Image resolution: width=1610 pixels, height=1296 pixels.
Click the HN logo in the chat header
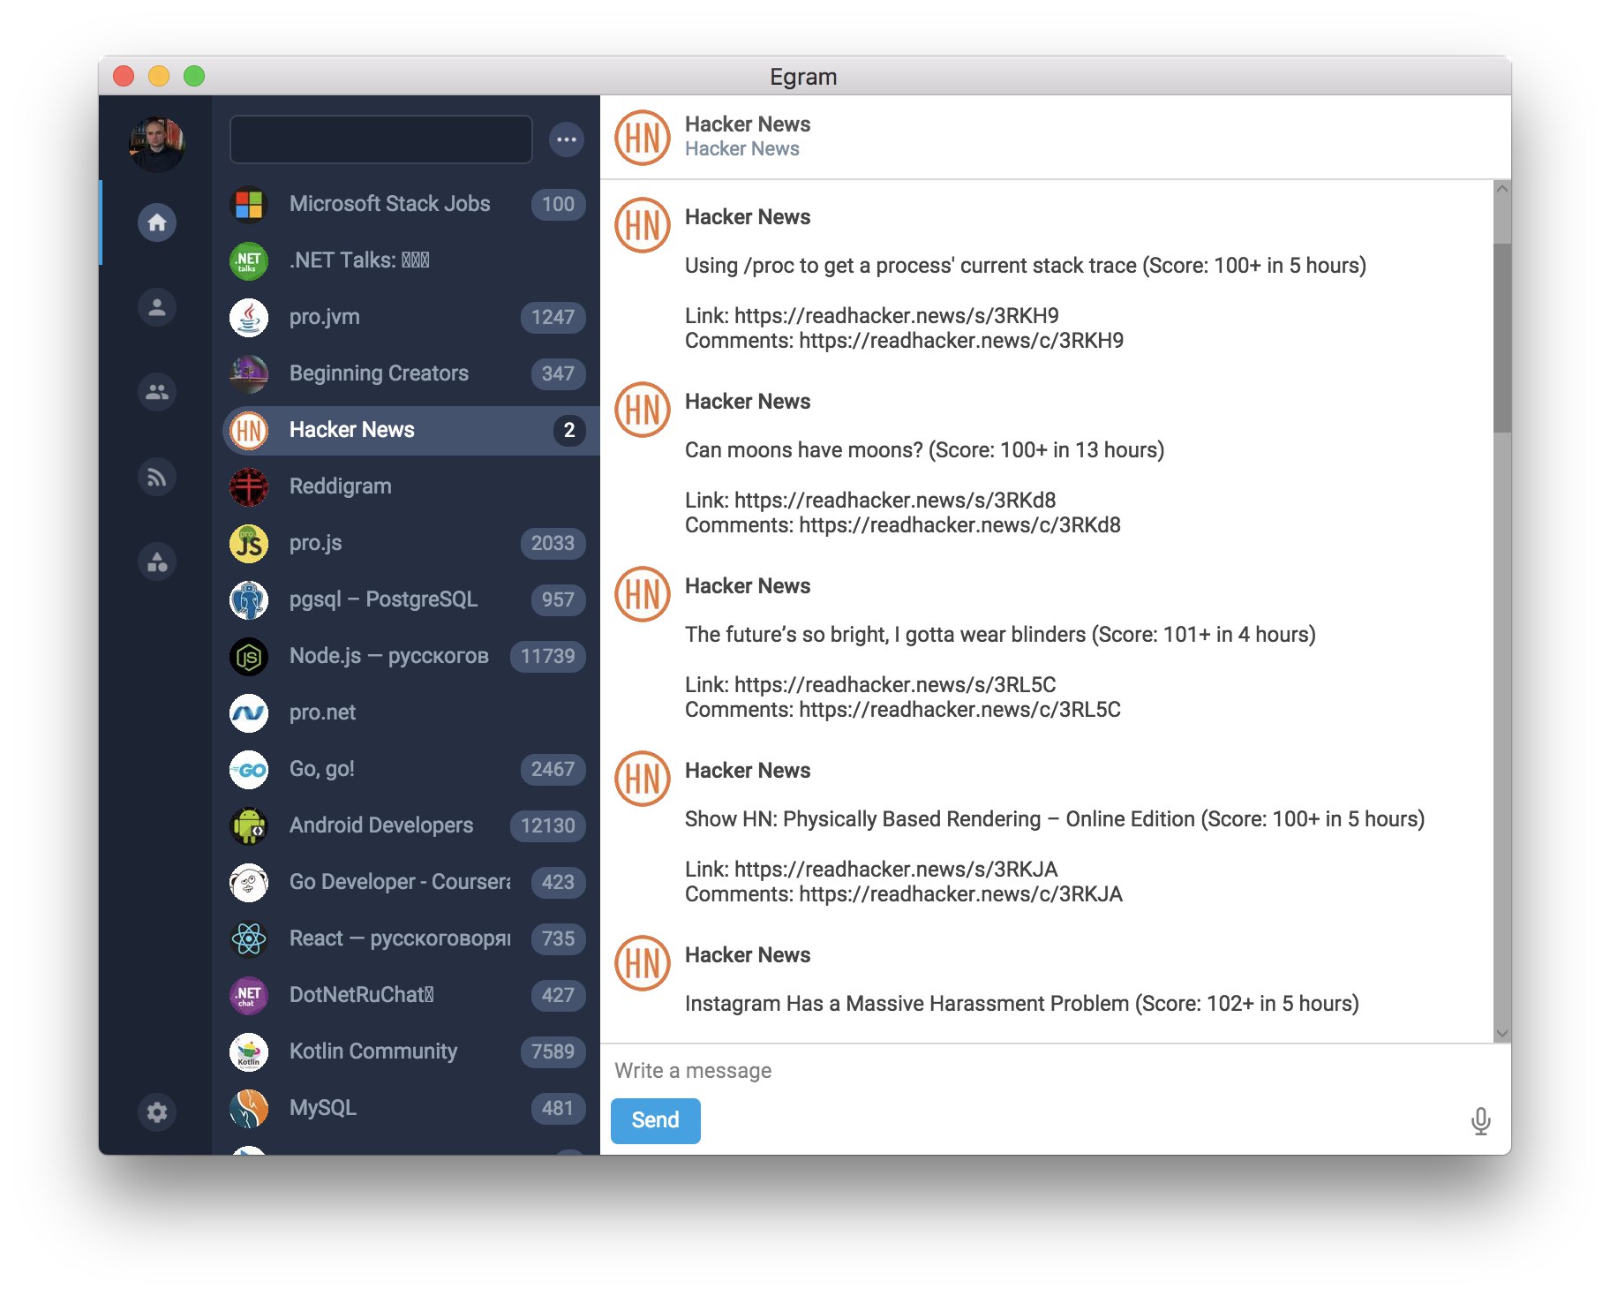[643, 137]
